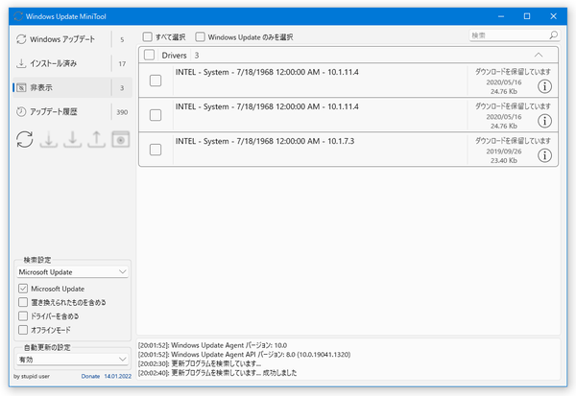The height and width of the screenshot is (396, 576).
Task: Click the INTEL - System 10.1.7.3 title text
Action: tap(265, 141)
